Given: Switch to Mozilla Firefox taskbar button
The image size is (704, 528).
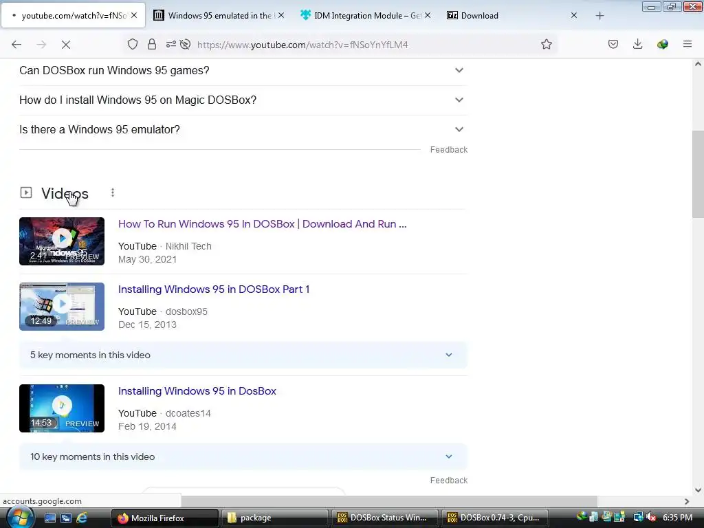Looking at the screenshot, I should (165, 518).
